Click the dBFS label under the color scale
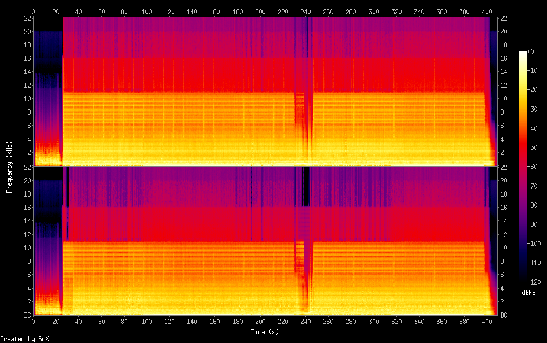The width and height of the screenshot is (547, 343). point(528,293)
